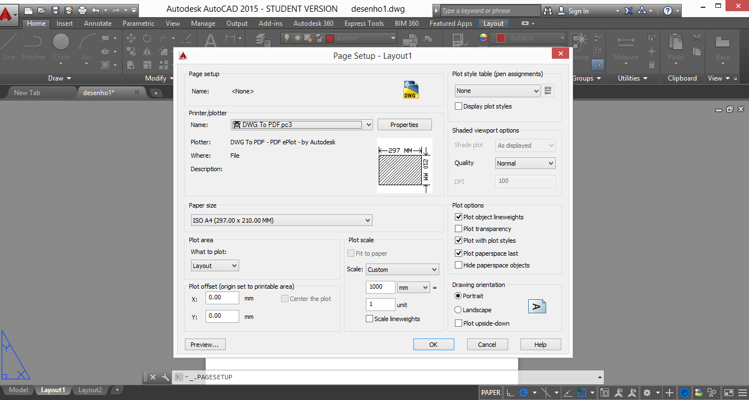Open the Paper size dropdown

point(281,220)
